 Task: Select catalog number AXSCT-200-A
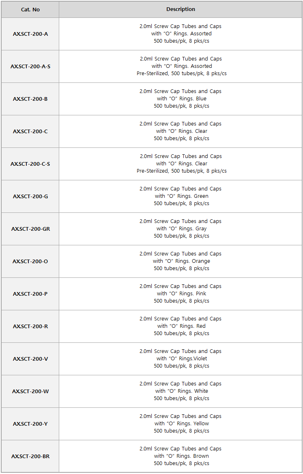(x=30, y=34)
